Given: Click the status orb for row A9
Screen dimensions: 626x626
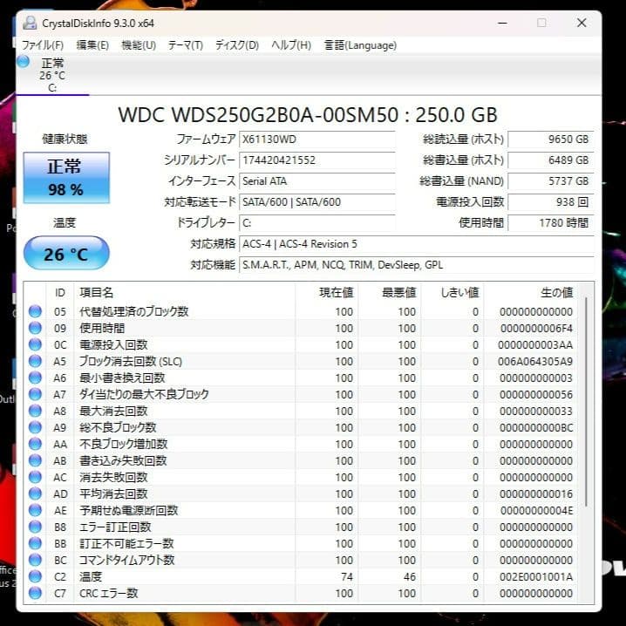Looking at the screenshot, I should click(35, 427).
